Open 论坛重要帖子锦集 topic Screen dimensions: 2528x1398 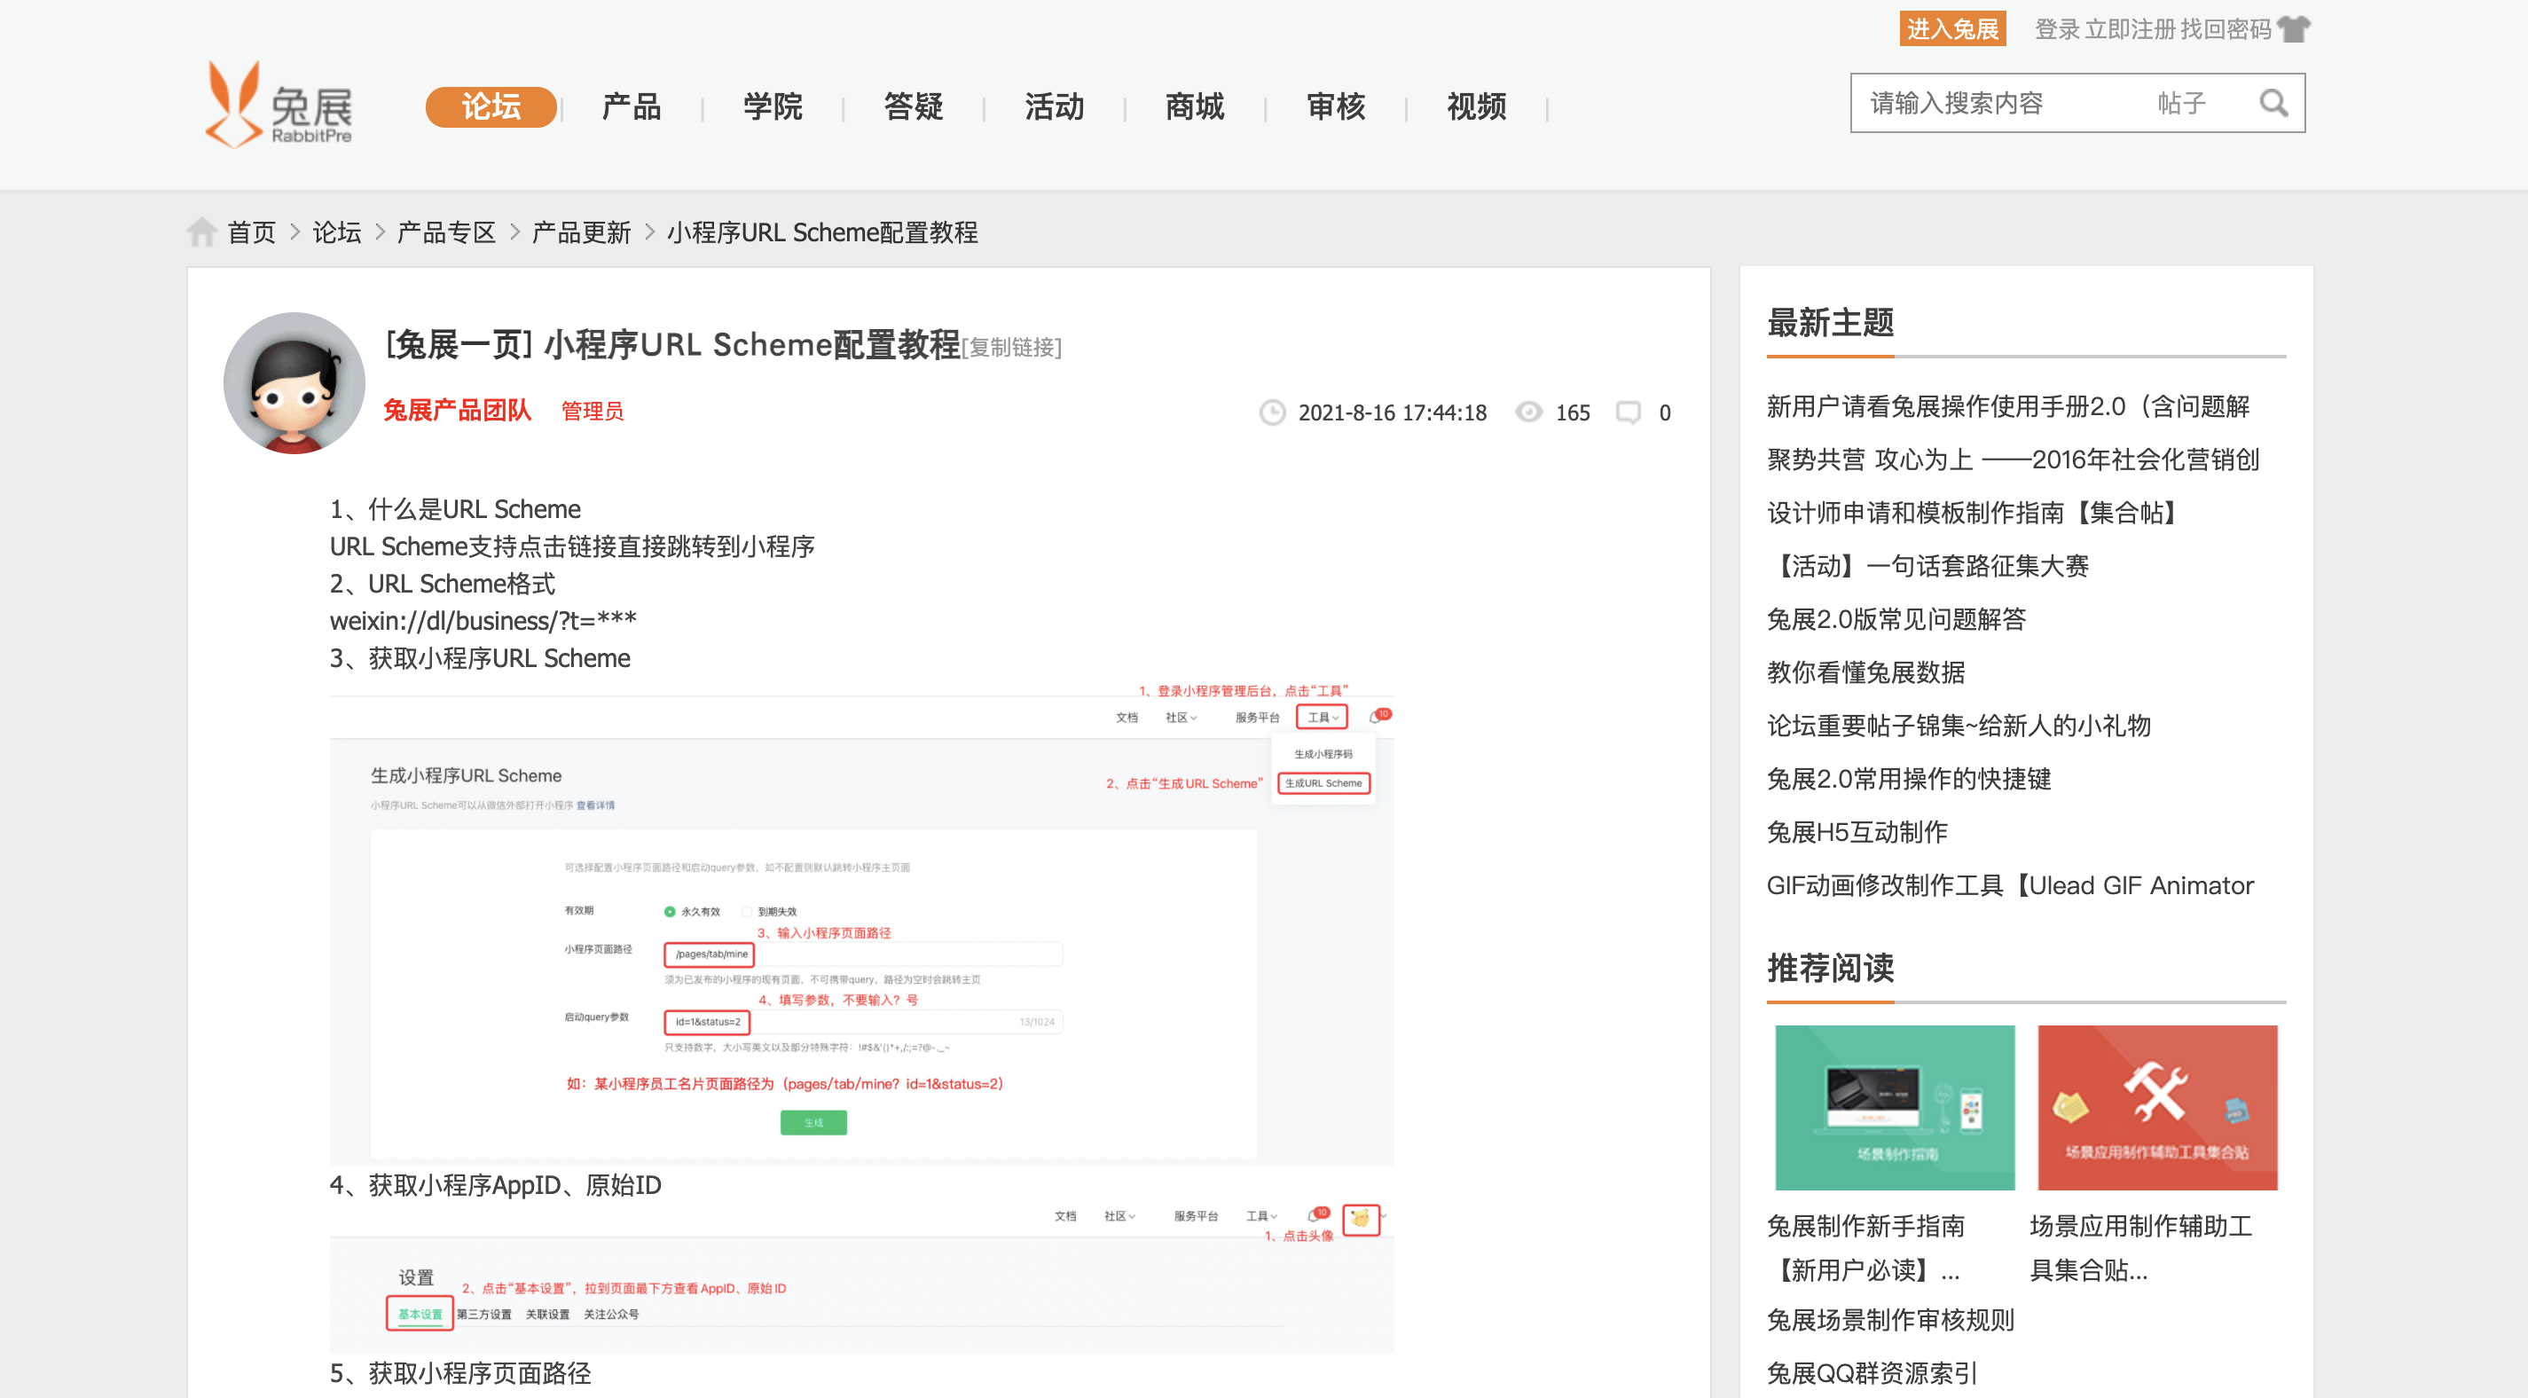1958,726
